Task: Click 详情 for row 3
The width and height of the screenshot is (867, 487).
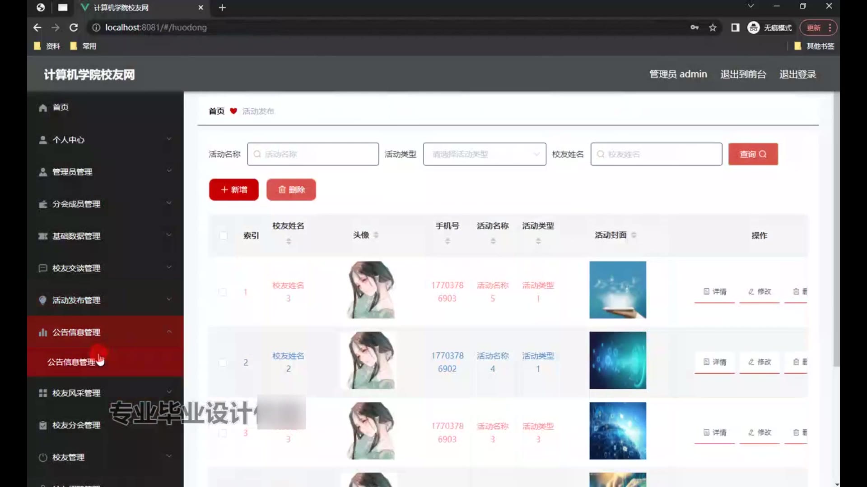Action: 714,433
